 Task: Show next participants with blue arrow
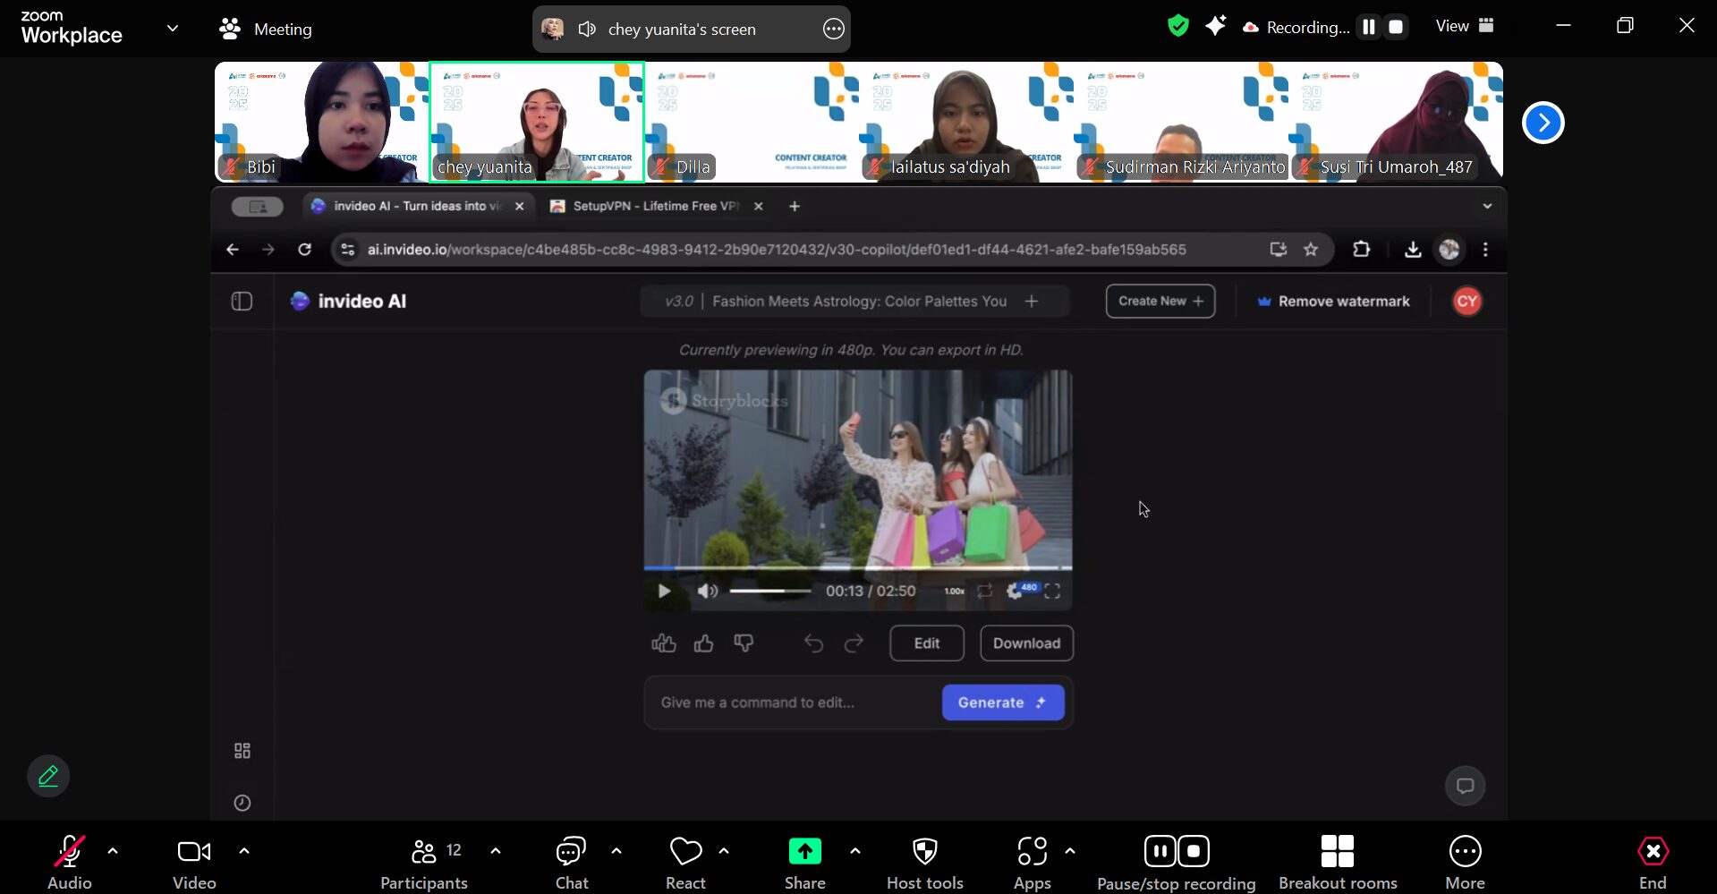coord(1543,123)
